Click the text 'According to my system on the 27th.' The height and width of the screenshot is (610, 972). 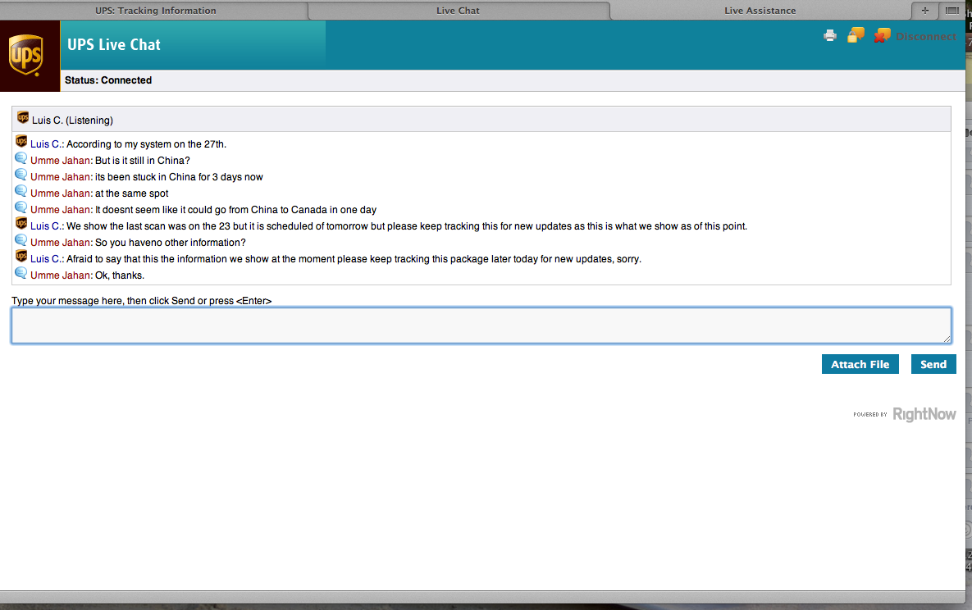(x=146, y=144)
